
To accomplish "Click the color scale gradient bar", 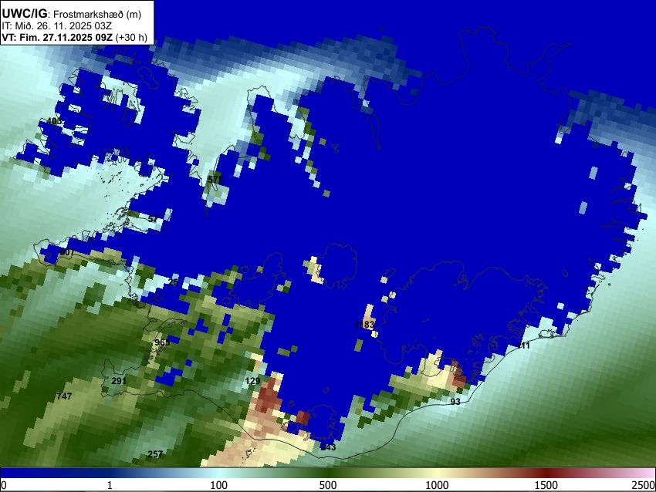I will point(328,473).
